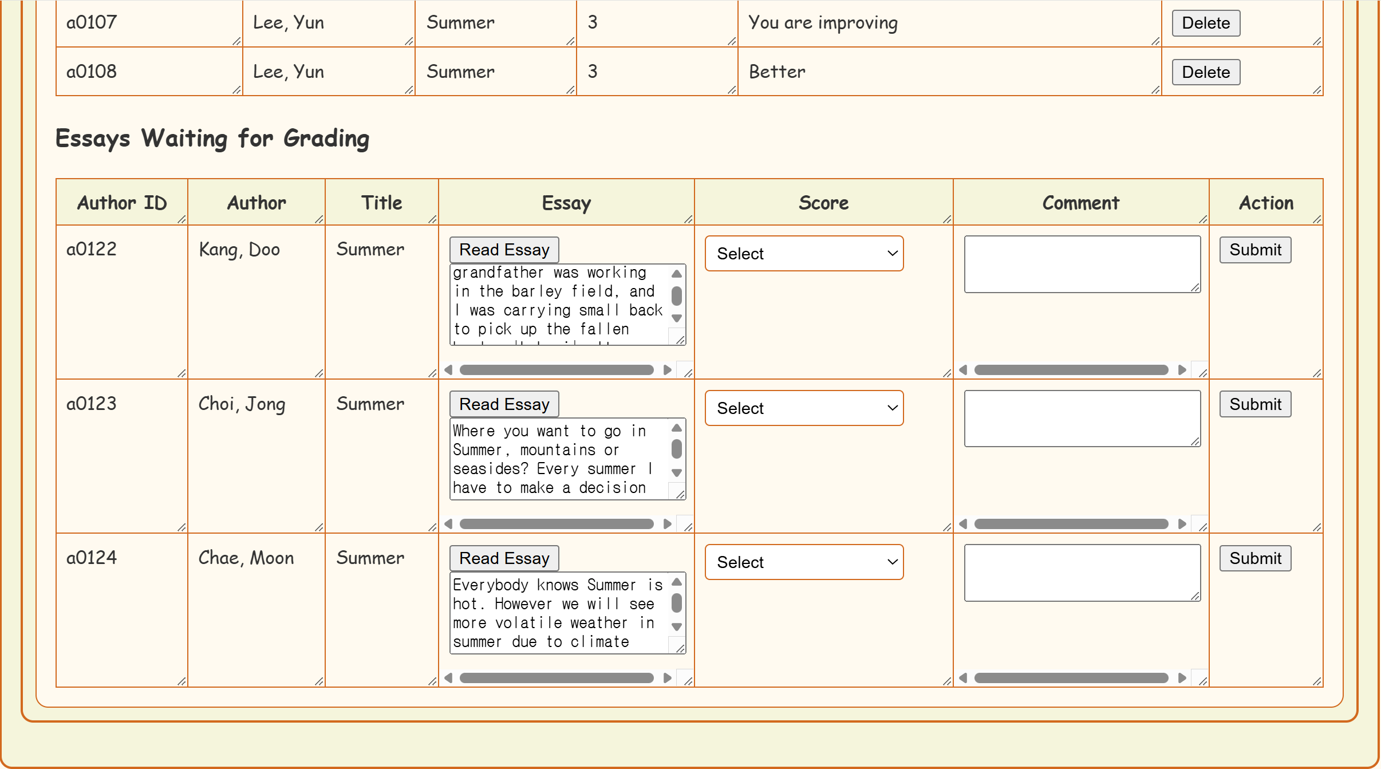Delete the a0107 graded entry
The height and width of the screenshot is (769, 1381).
tap(1205, 23)
